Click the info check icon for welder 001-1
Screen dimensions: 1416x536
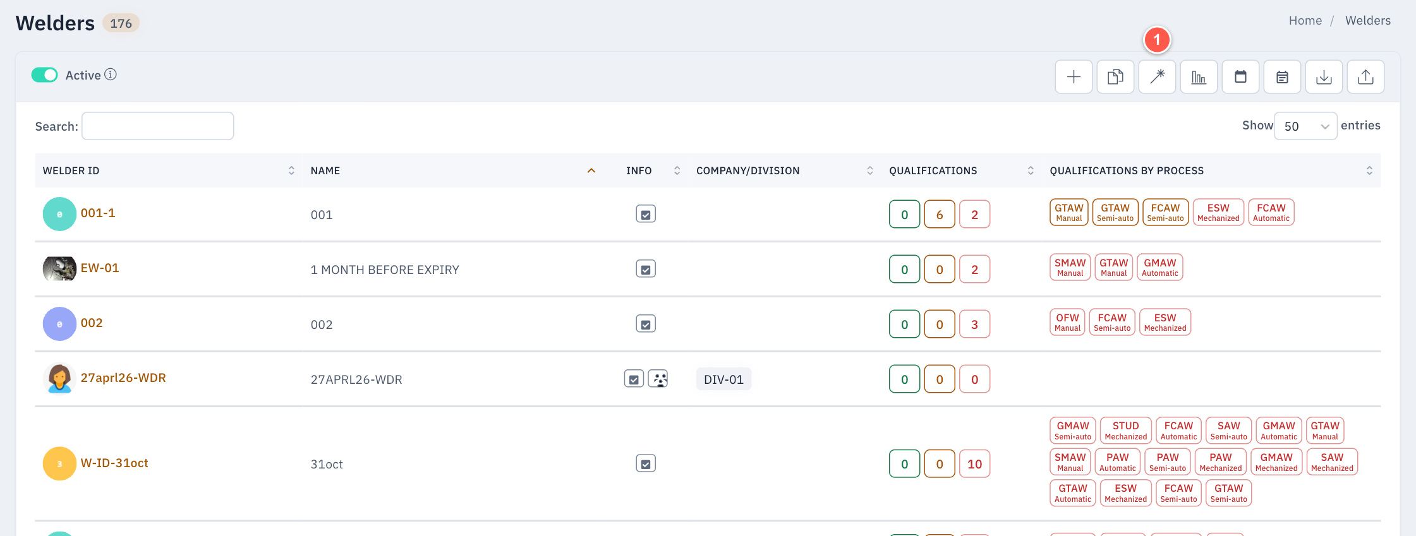646,214
